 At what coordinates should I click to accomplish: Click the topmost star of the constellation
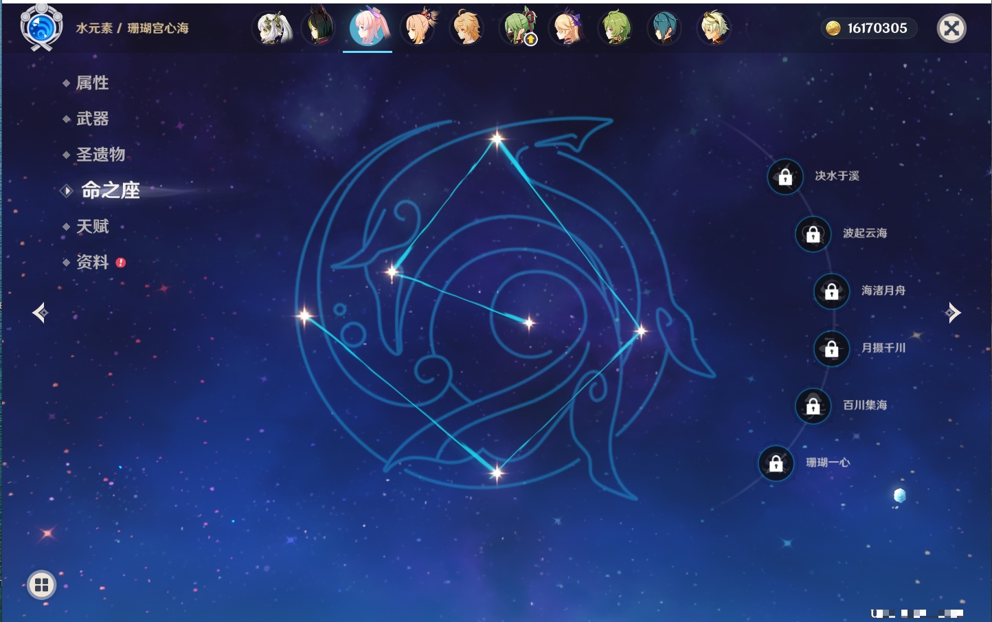[497, 140]
